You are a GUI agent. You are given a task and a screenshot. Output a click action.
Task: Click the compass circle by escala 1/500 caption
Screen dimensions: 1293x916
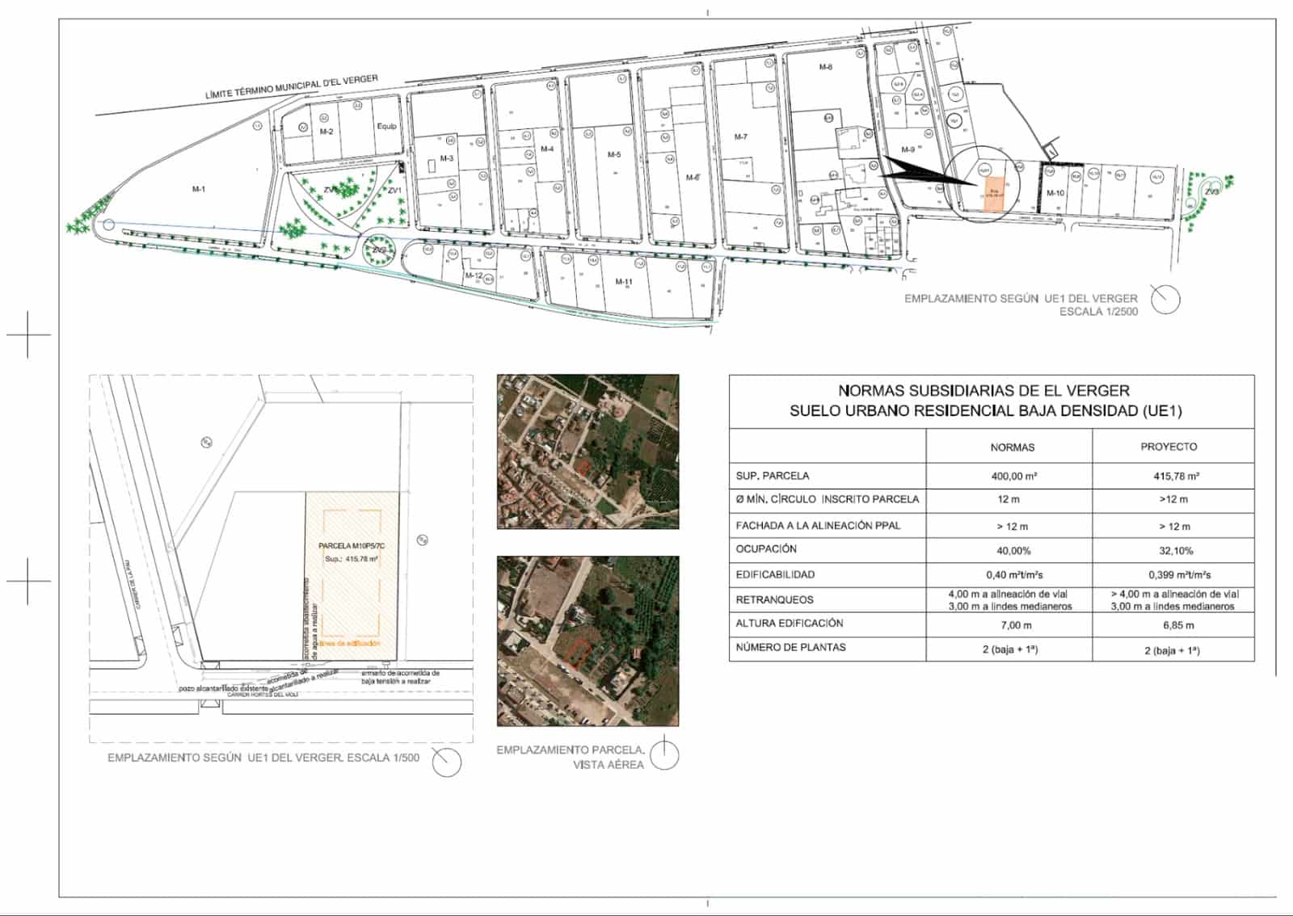447,762
